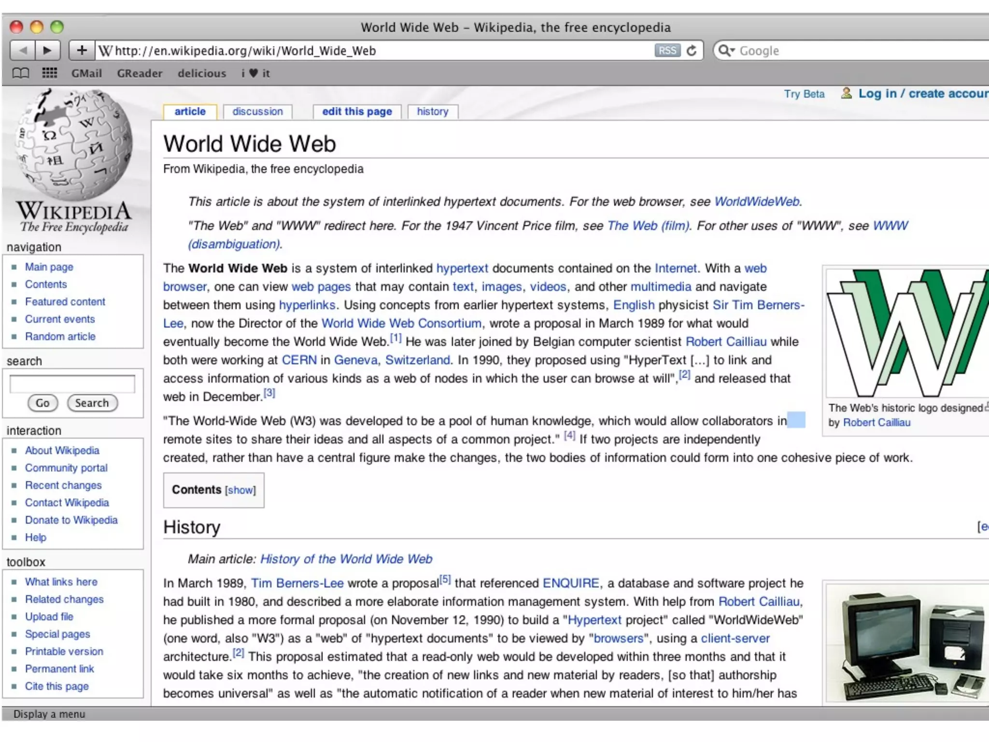989x742 pixels.
Task: Click the RSS feed button
Action: click(x=667, y=50)
